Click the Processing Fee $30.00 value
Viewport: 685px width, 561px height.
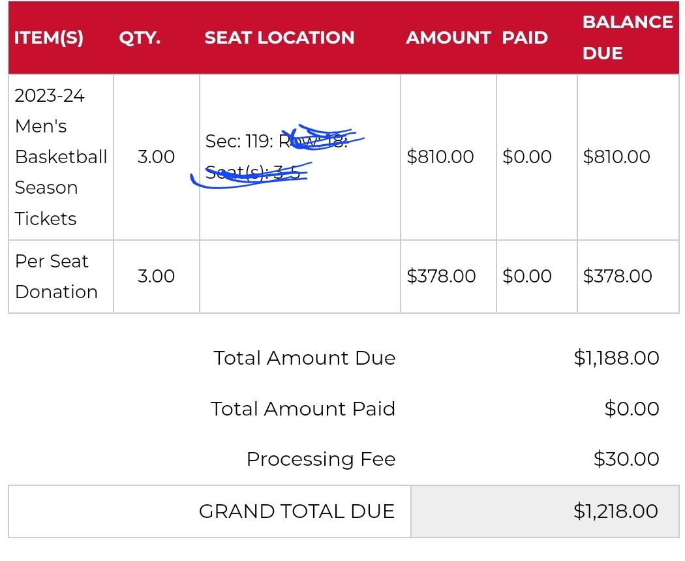pos(626,459)
